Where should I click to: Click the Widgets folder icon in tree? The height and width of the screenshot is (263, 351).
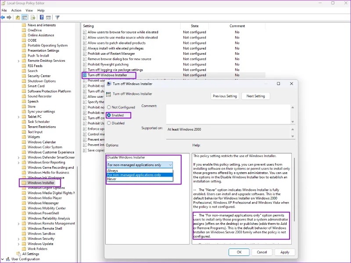(x=24, y=137)
